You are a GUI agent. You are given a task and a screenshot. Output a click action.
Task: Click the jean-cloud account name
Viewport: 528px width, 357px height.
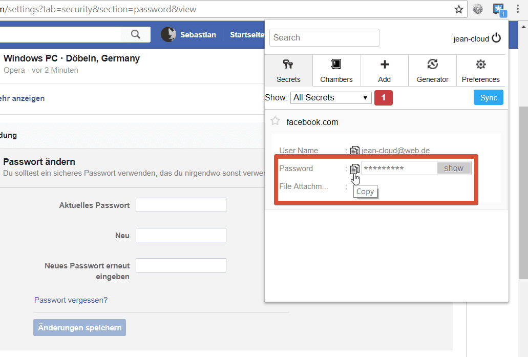(x=471, y=39)
